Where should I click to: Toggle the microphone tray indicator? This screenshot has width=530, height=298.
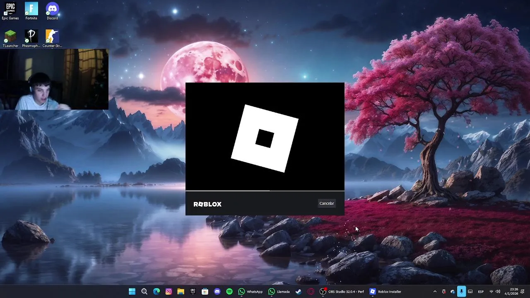pos(461,291)
